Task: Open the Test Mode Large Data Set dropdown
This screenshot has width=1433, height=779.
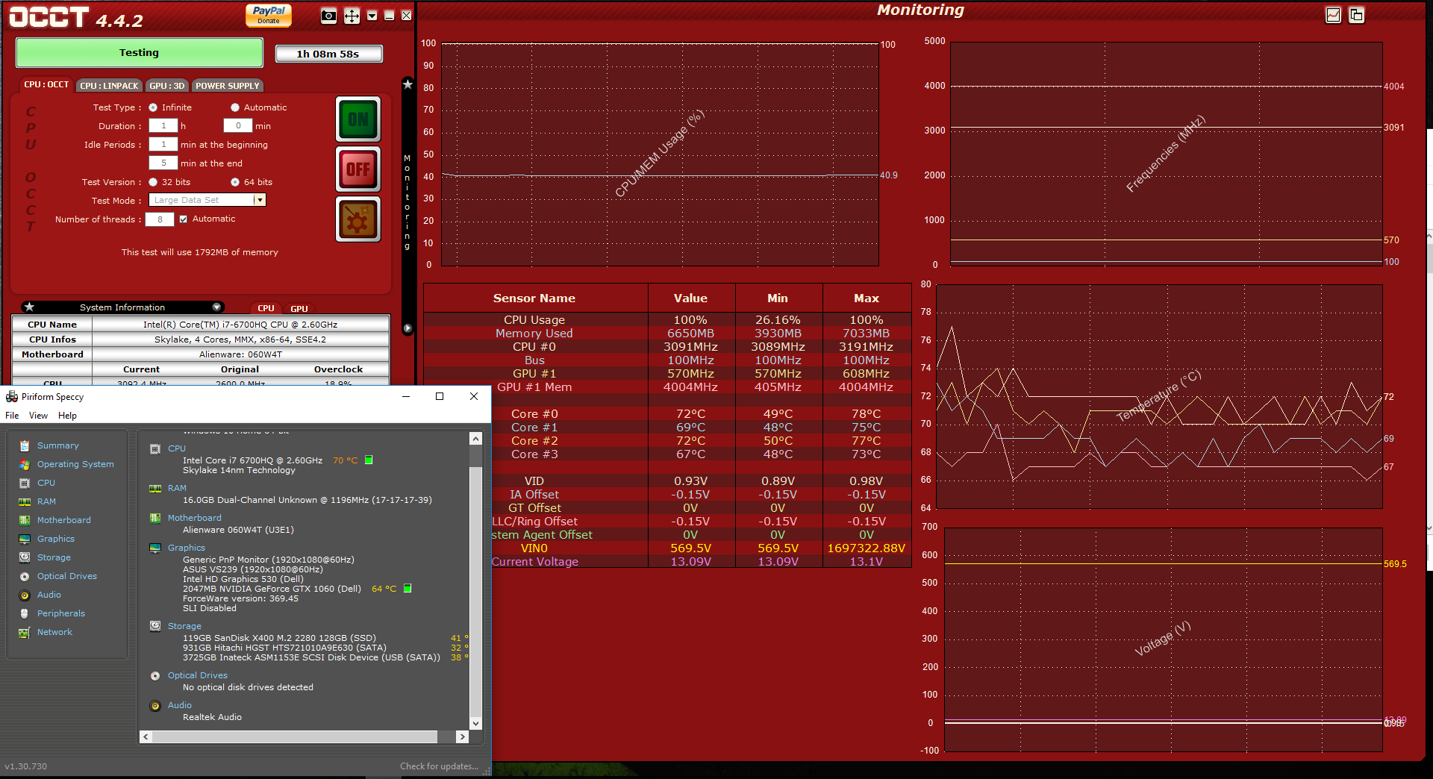Action: [x=207, y=200]
